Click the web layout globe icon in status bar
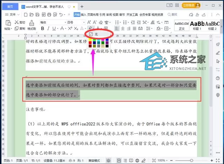The height and width of the screenshot is (164, 224). (137, 161)
